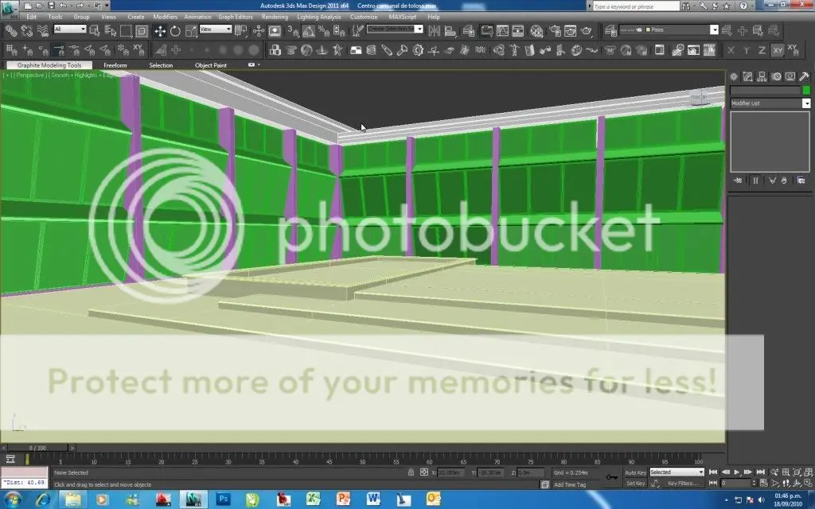Open the Material Editor icon

[537, 31]
